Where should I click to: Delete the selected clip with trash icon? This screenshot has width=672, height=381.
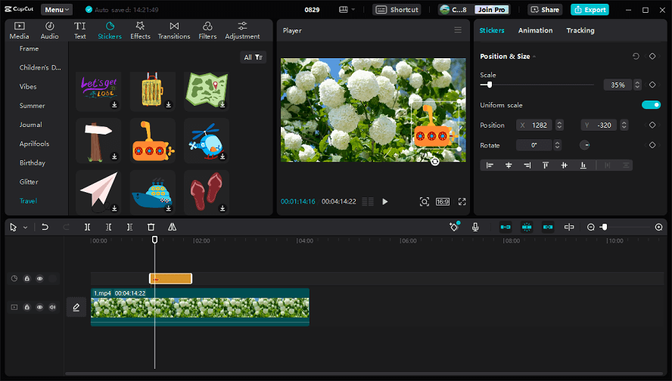point(151,227)
